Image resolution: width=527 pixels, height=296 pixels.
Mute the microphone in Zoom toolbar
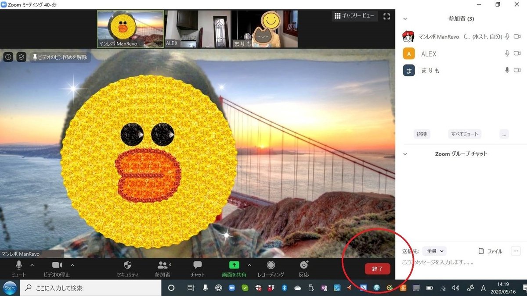tap(19, 268)
